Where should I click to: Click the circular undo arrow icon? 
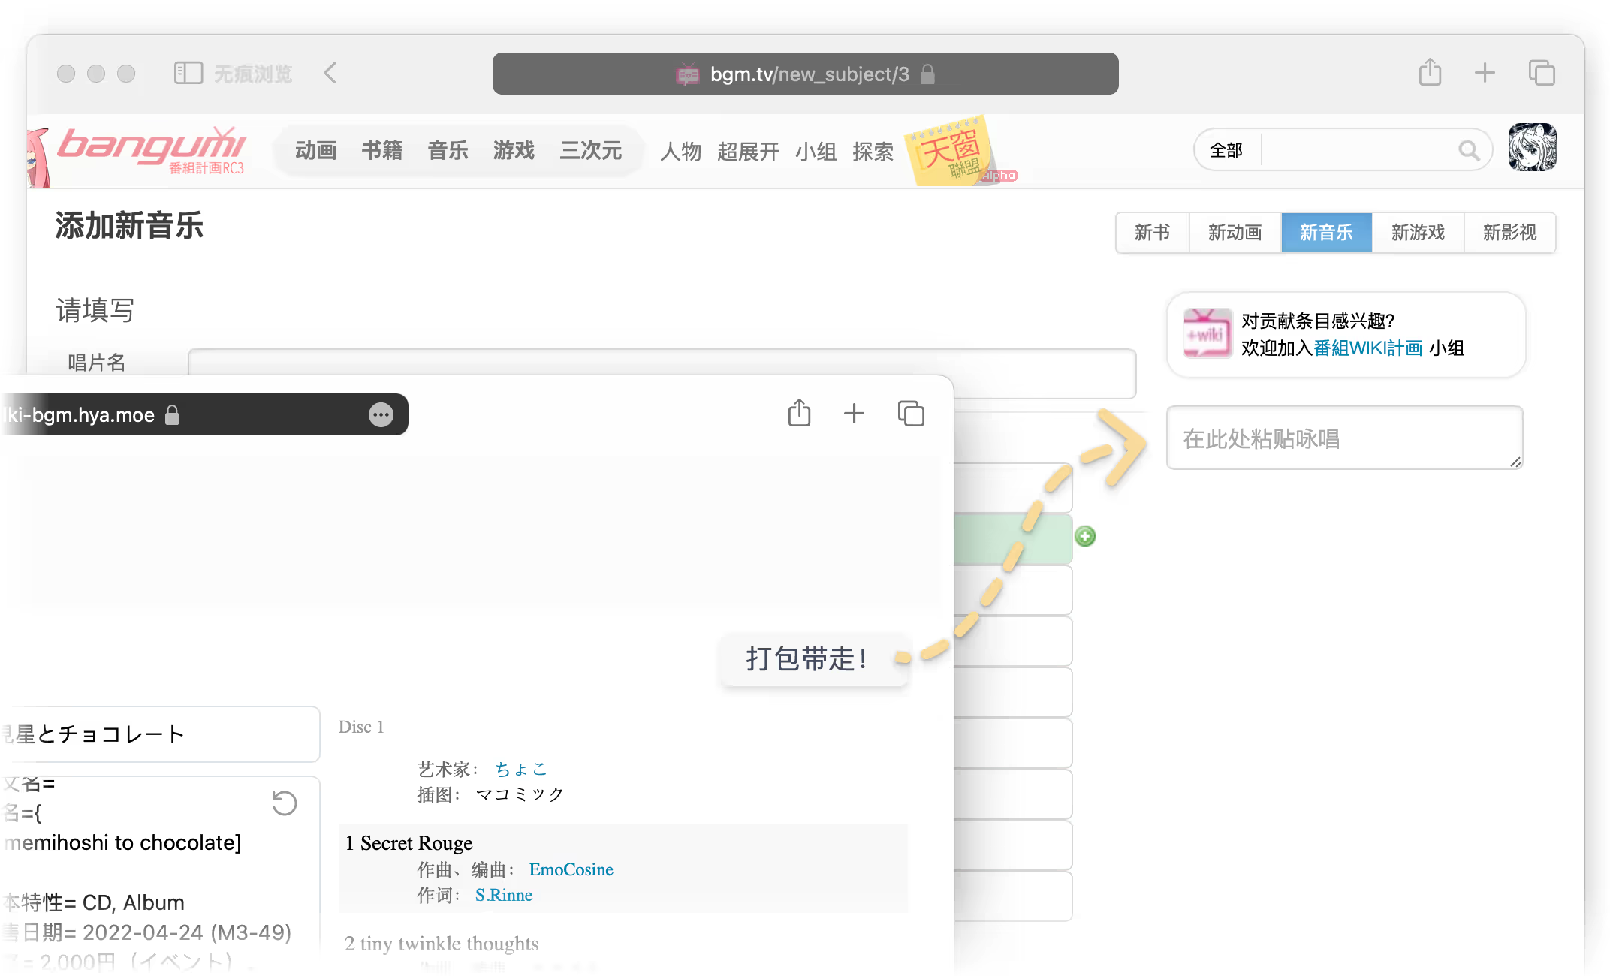(x=285, y=803)
